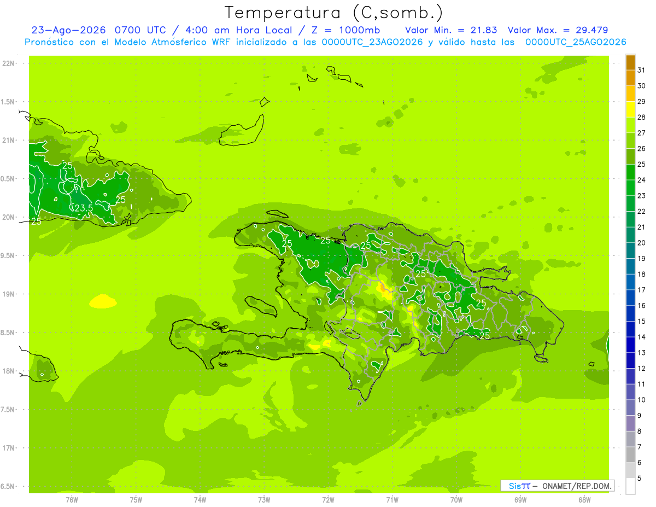Click the WRF initialization stamp '0000UTC_23AGO2026'
This screenshot has width=656, height=507.
(372, 42)
